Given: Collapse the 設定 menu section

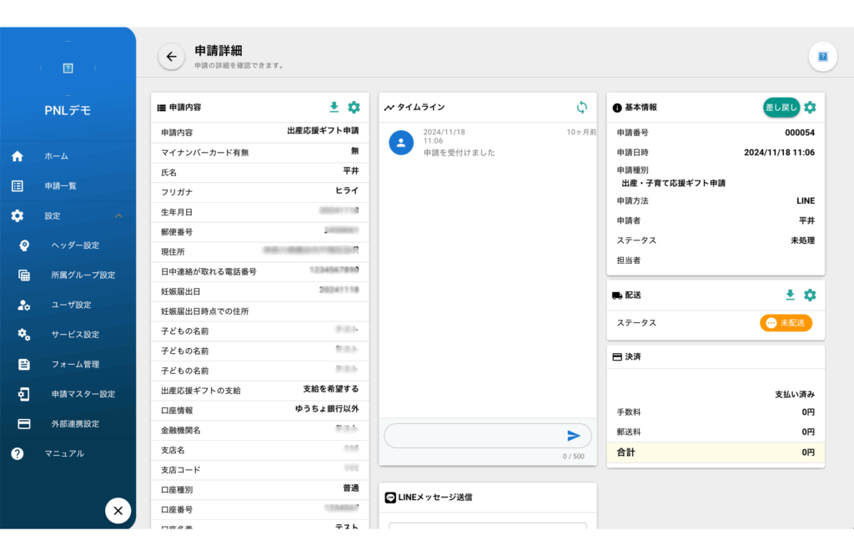Looking at the screenshot, I should [x=118, y=216].
